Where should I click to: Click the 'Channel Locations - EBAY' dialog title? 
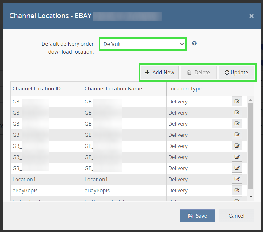[x=50, y=16]
